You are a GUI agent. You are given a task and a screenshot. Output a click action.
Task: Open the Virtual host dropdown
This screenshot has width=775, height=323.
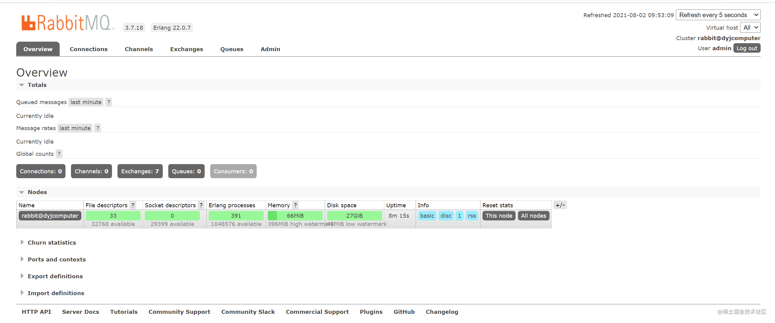tap(750, 28)
